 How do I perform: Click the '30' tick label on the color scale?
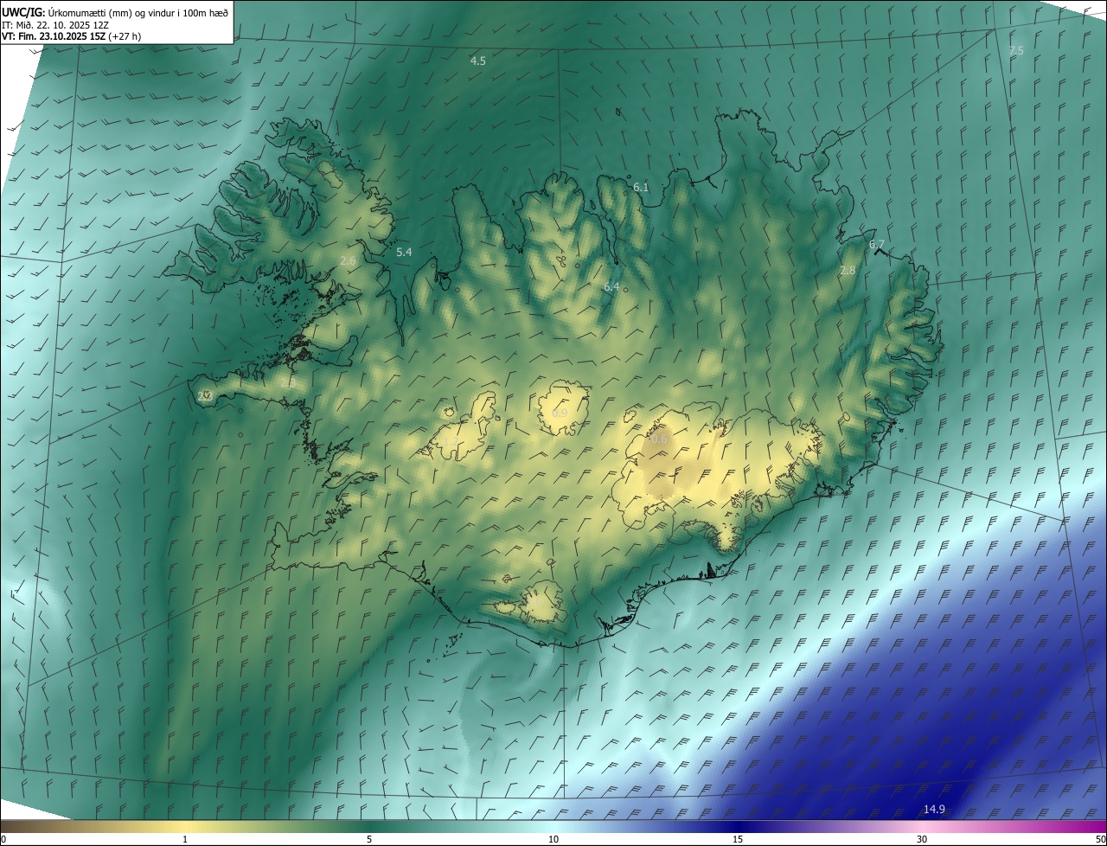point(922,839)
